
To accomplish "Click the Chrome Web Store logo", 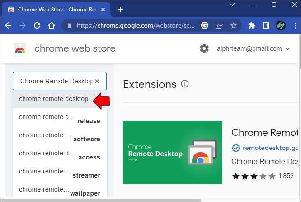I will [20, 48].
